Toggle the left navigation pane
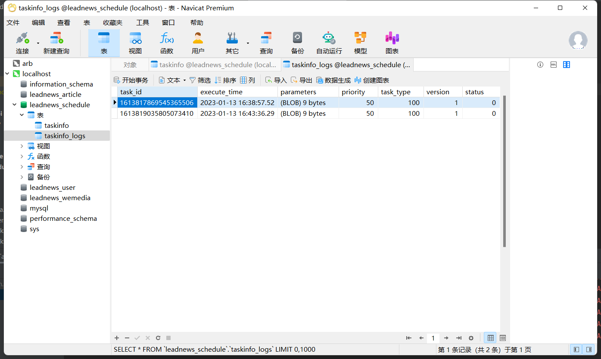The width and height of the screenshot is (601, 359). (576, 349)
